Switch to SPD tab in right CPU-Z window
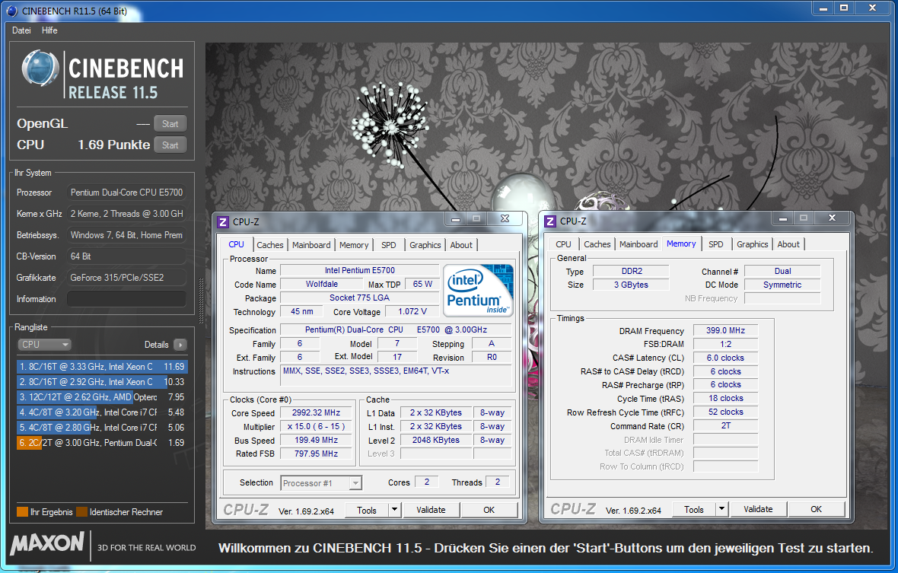The image size is (898, 573). click(716, 244)
